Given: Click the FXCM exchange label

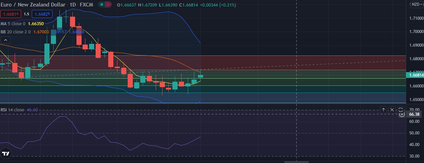Looking at the screenshot, I should 87,5.
